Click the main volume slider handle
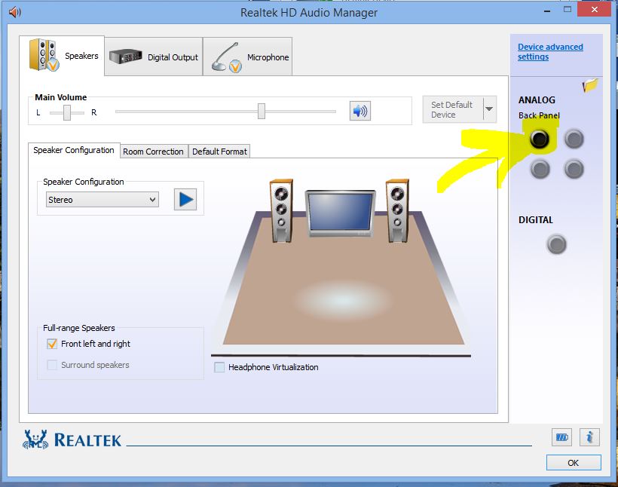This screenshot has width=618, height=487. pos(262,112)
